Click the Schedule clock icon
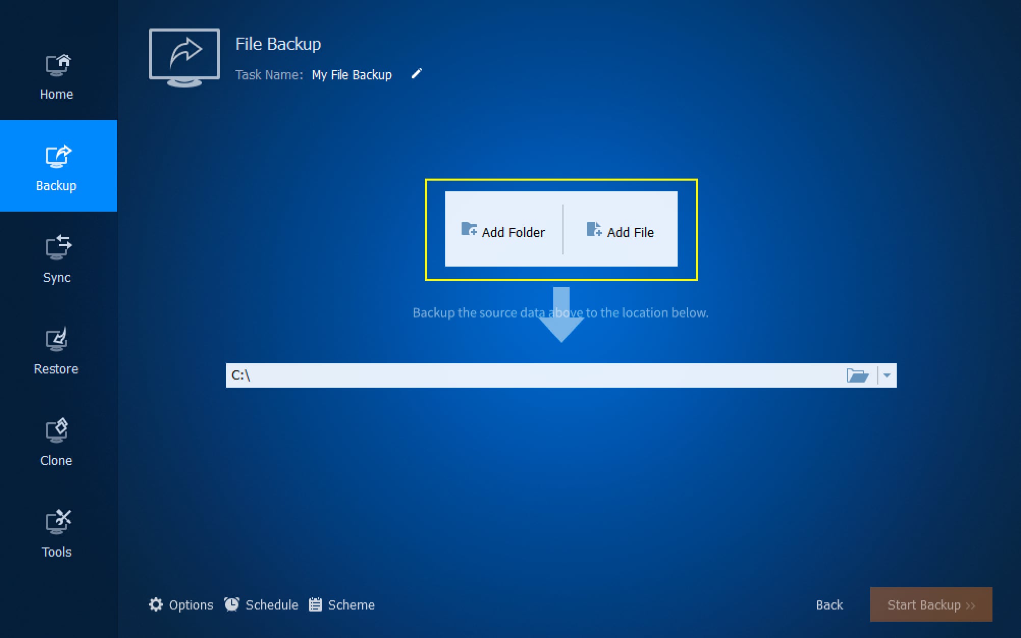 tap(232, 604)
